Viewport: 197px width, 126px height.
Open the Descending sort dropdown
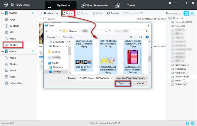pos(173,13)
